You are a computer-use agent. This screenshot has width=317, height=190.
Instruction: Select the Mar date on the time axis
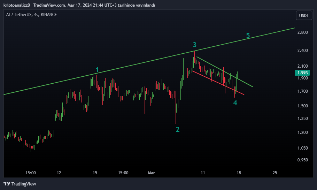pos(152,173)
